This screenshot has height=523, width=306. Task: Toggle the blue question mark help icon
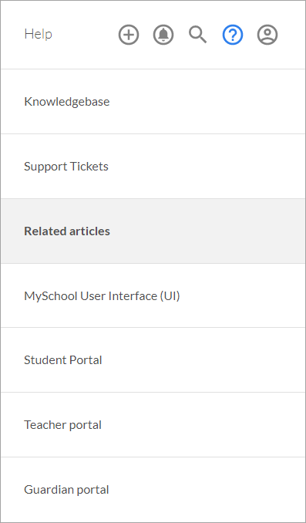coord(233,35)
